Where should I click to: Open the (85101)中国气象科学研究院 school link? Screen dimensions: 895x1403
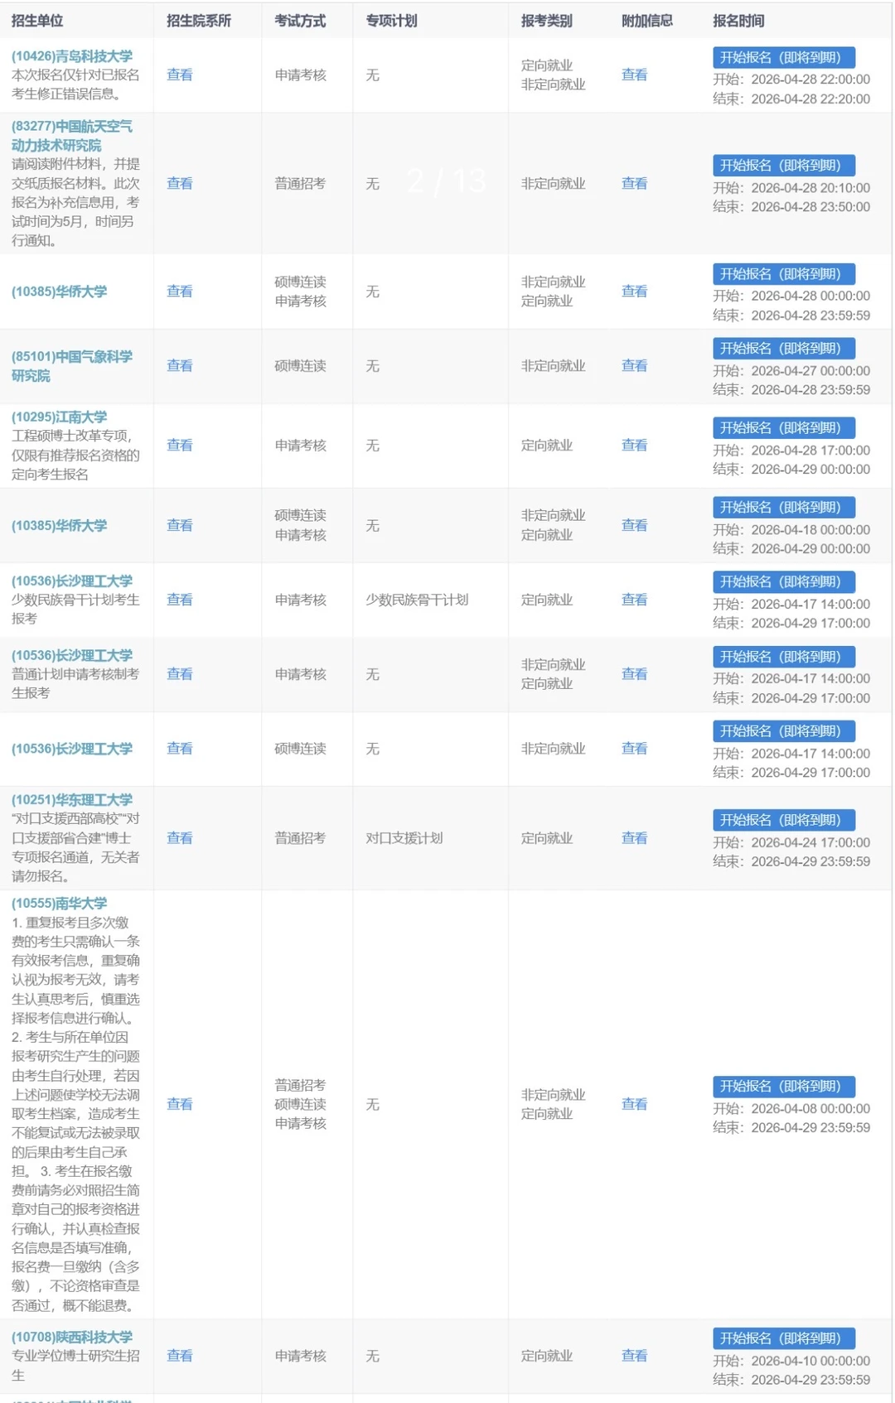click(x=72, y=366)
